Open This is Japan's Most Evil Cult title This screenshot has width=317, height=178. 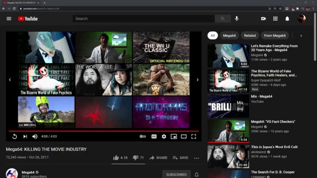click(x=274, y=147)
